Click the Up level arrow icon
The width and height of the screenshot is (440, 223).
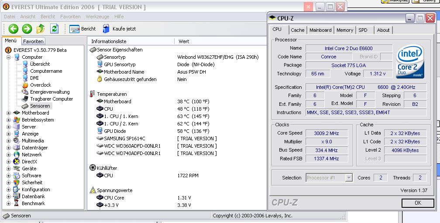pos(41,29)
